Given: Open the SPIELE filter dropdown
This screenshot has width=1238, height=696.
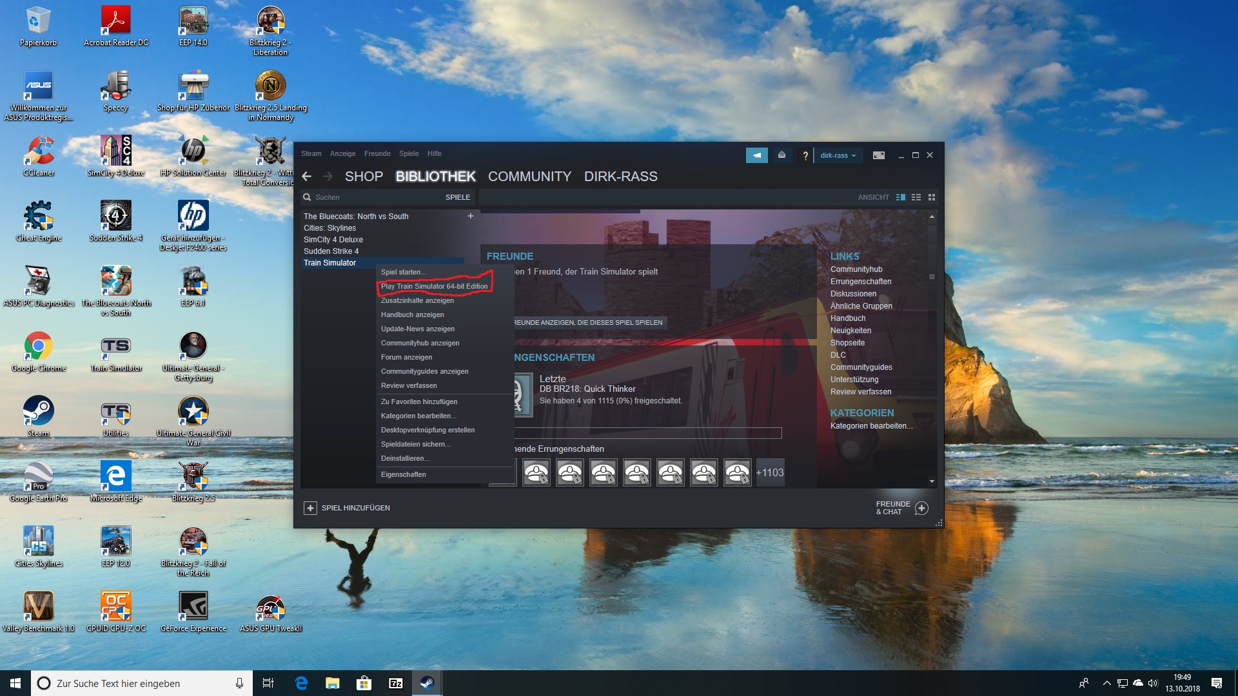Looking at the screenshot, I should click(457, 197).
